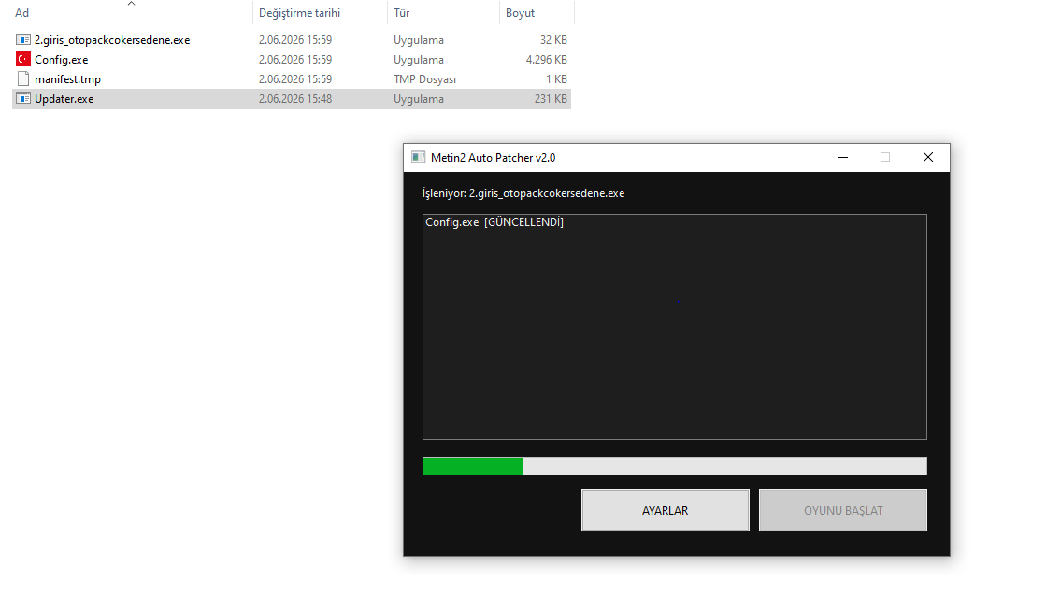Click the Metin2 Auto Patcher title bar icon

click(x=418, y=157)
